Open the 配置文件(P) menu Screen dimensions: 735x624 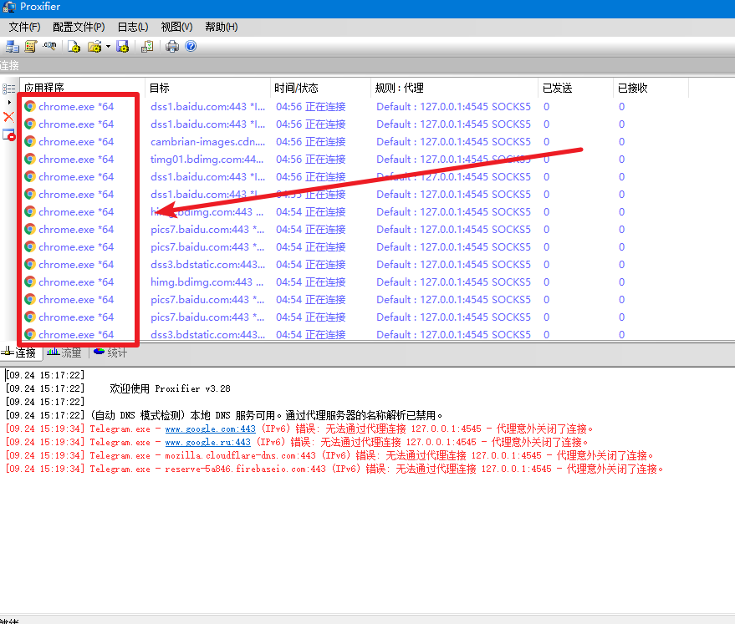pos(79,28)
